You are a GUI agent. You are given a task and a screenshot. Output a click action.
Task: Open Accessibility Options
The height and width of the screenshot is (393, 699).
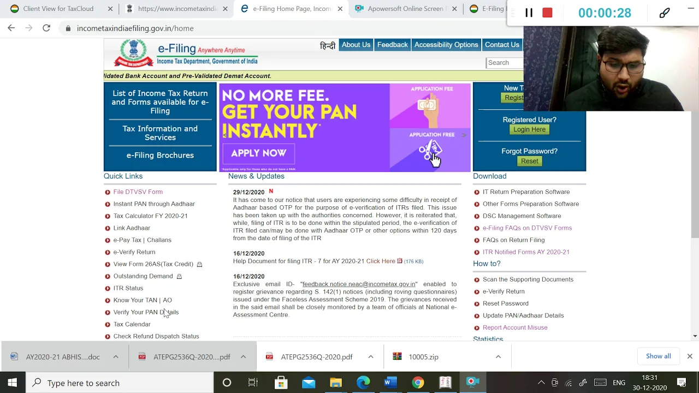coord(446,45)
